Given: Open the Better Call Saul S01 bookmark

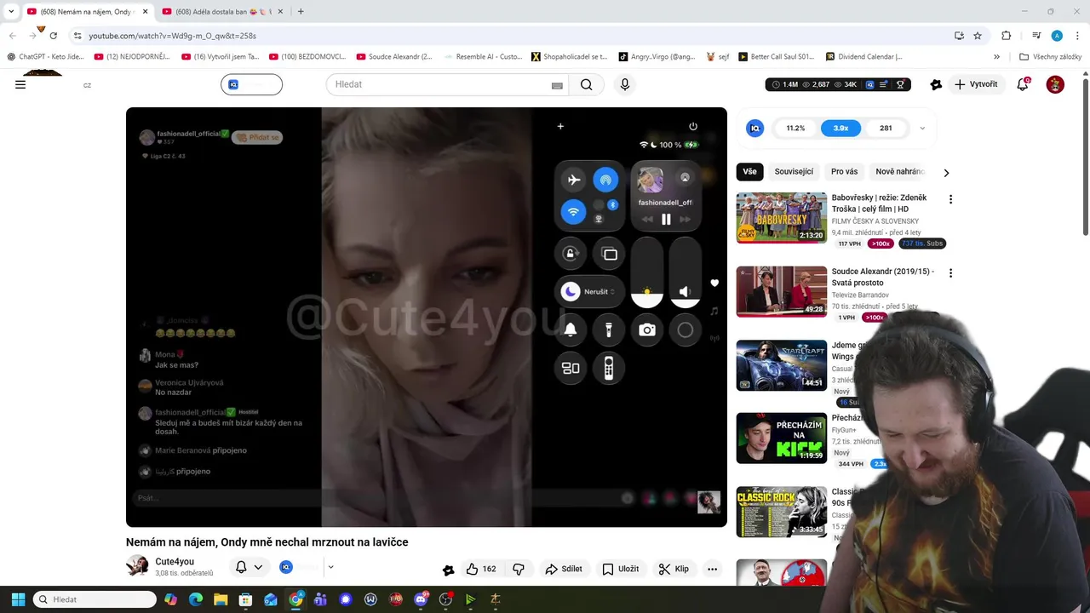Looking at the screenshot, I should click(777, 57).
